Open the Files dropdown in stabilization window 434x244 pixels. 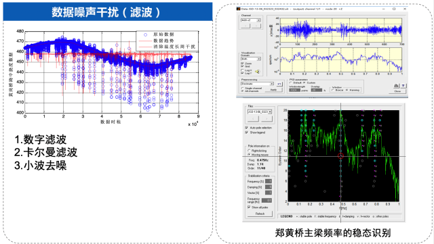tap(260, 112)
